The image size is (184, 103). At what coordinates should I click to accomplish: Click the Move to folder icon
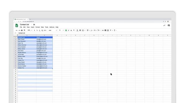coord(34,25)
